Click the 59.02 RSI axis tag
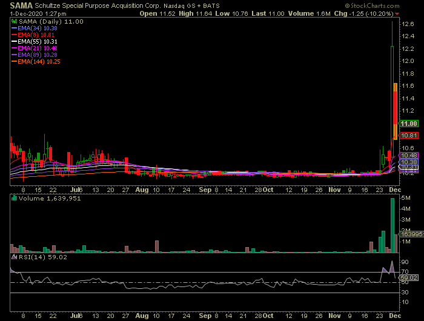The height and width of the screenshot is (321, 424). click(x=409, y=278)
